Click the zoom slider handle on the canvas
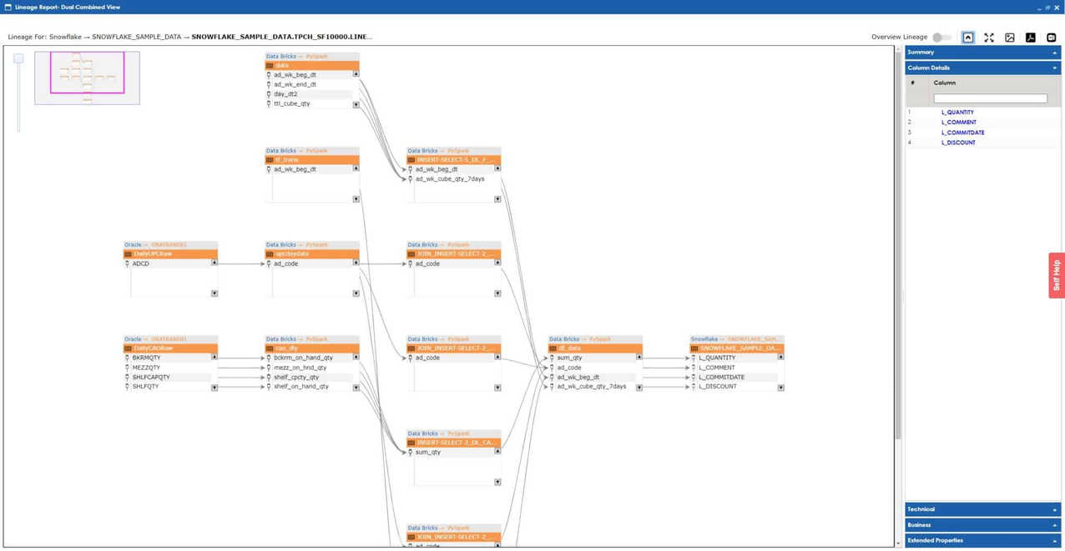The width and height of the screenshot is (1065, 551). pos(18,58)
